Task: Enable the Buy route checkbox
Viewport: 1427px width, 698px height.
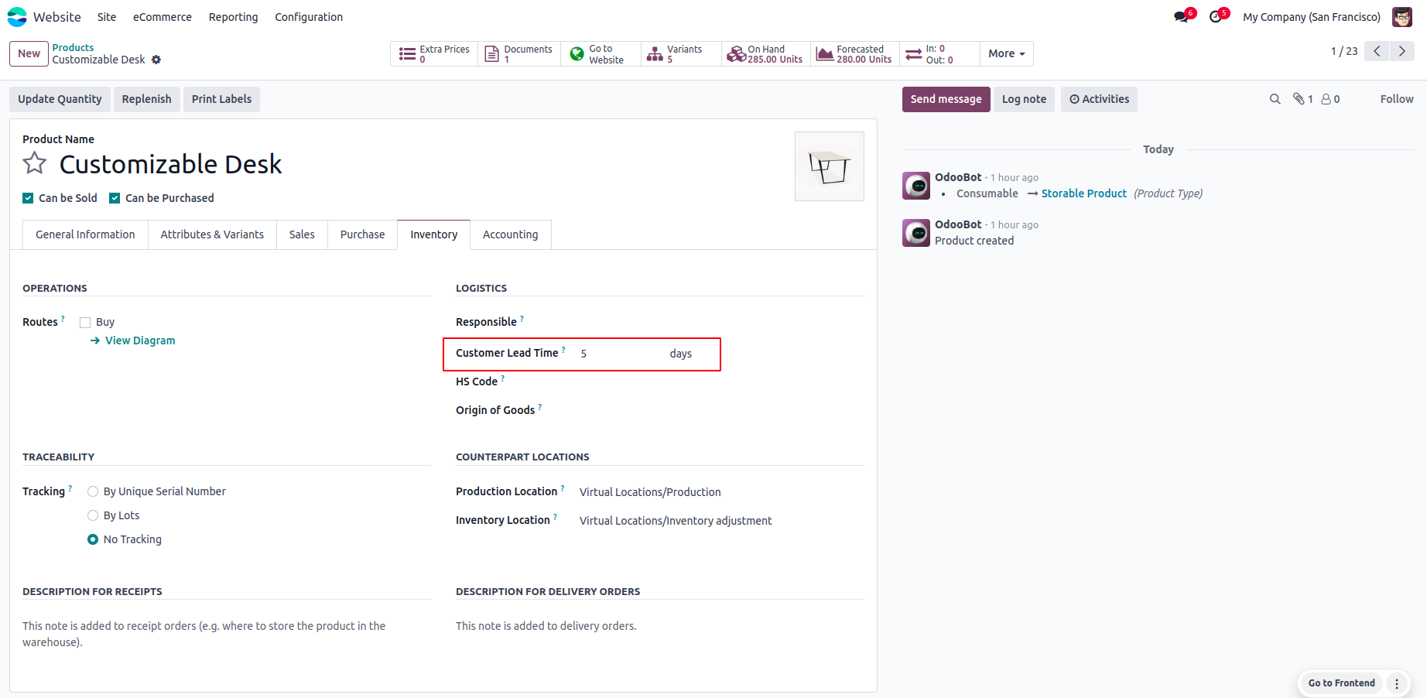Action: coord(85,323)
